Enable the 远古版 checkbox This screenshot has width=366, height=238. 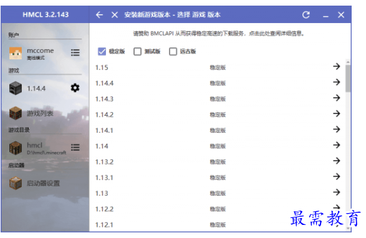click(x=173, y=51)
